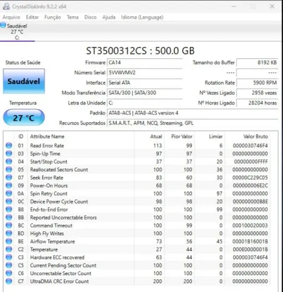Click the status orb for Airflow Temperature
The image size is (283, 292).
[9, 241]
